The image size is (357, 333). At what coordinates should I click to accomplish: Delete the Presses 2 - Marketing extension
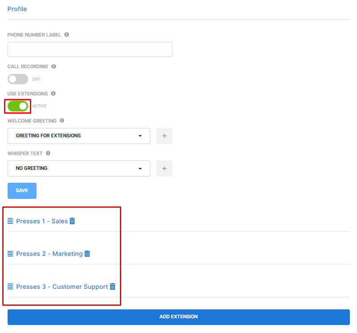(x=87, y=254)
